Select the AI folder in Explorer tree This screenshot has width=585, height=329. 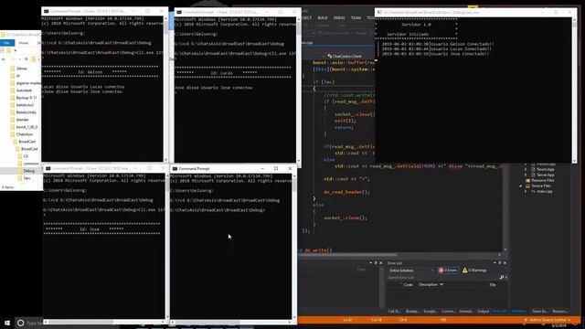(18, 76)
